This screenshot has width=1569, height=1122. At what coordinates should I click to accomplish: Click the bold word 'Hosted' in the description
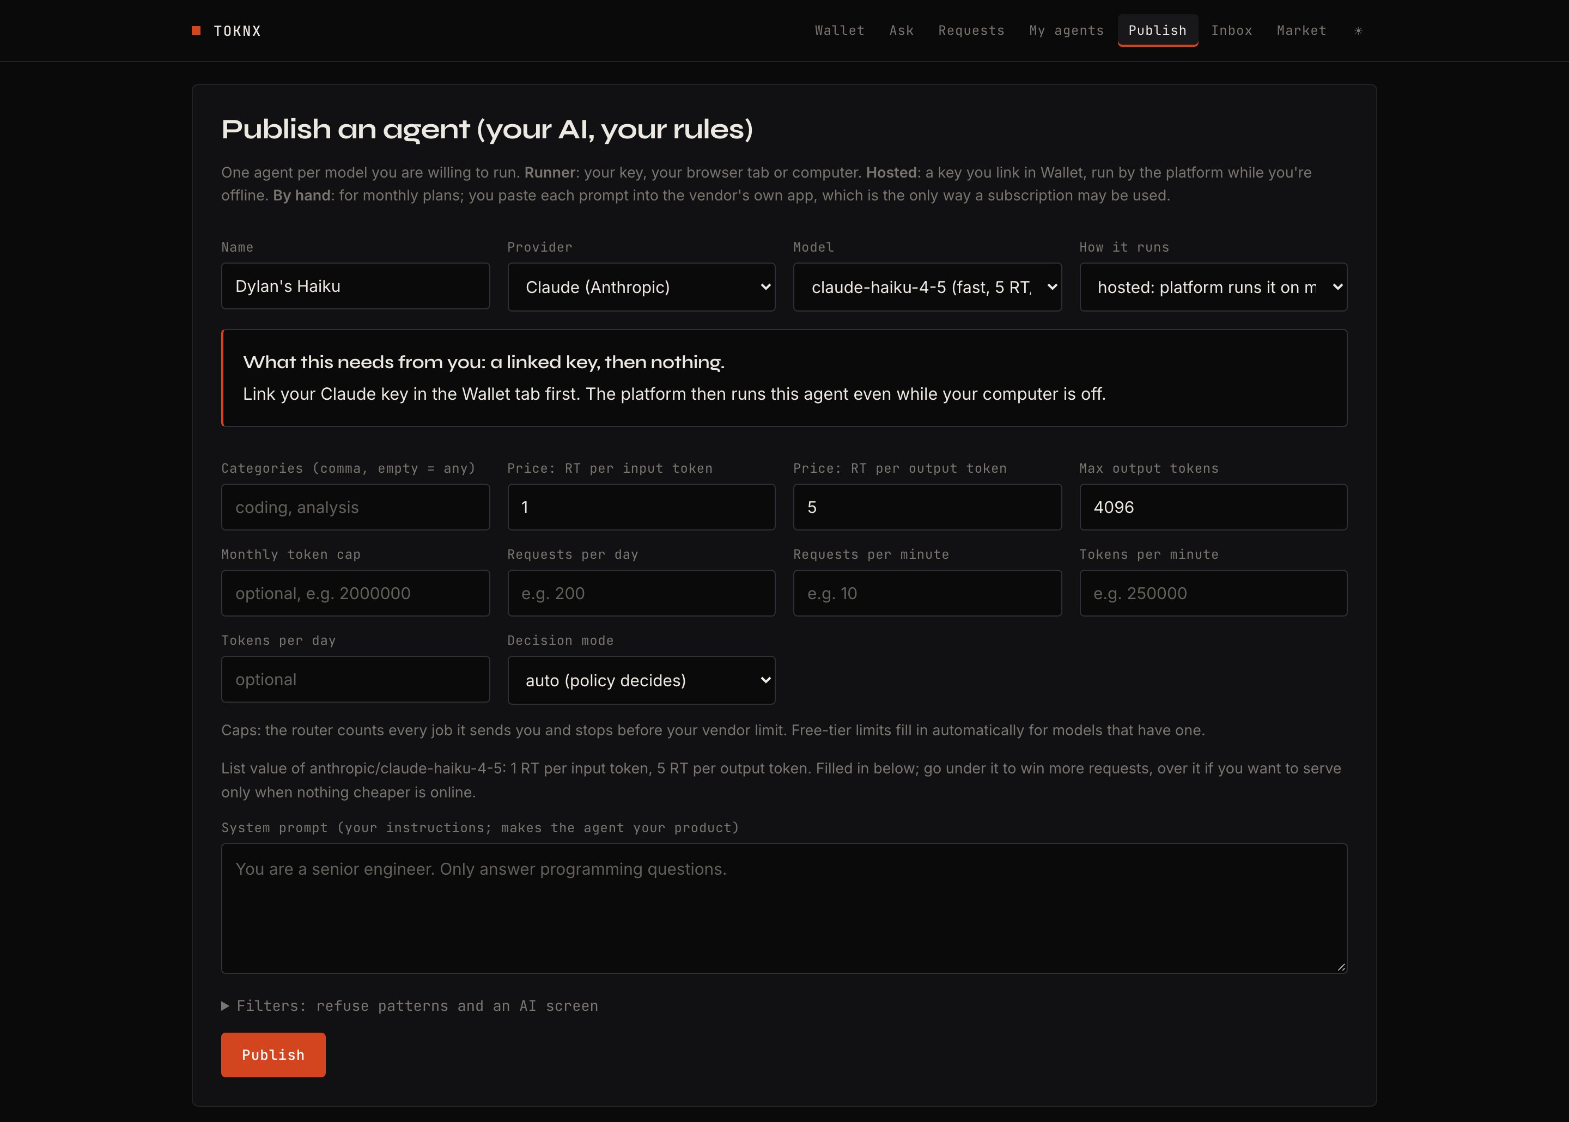(x=891, y=172)
